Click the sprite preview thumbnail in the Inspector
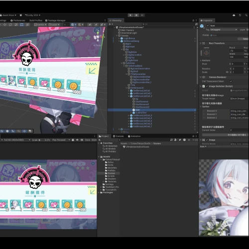 224,198
